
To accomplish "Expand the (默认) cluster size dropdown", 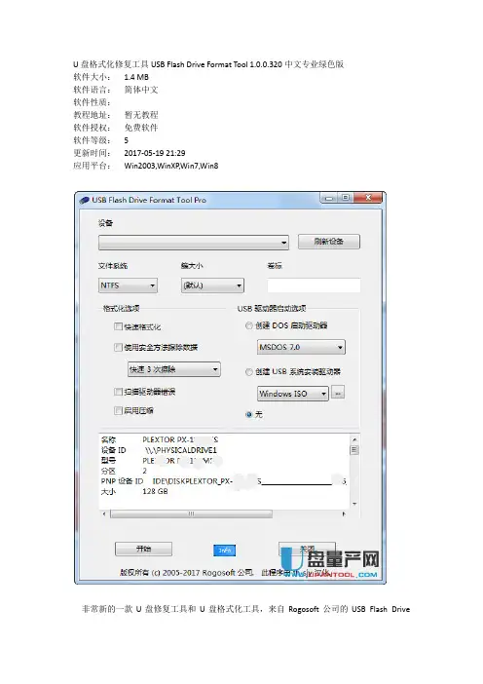I will click(212, 285).
